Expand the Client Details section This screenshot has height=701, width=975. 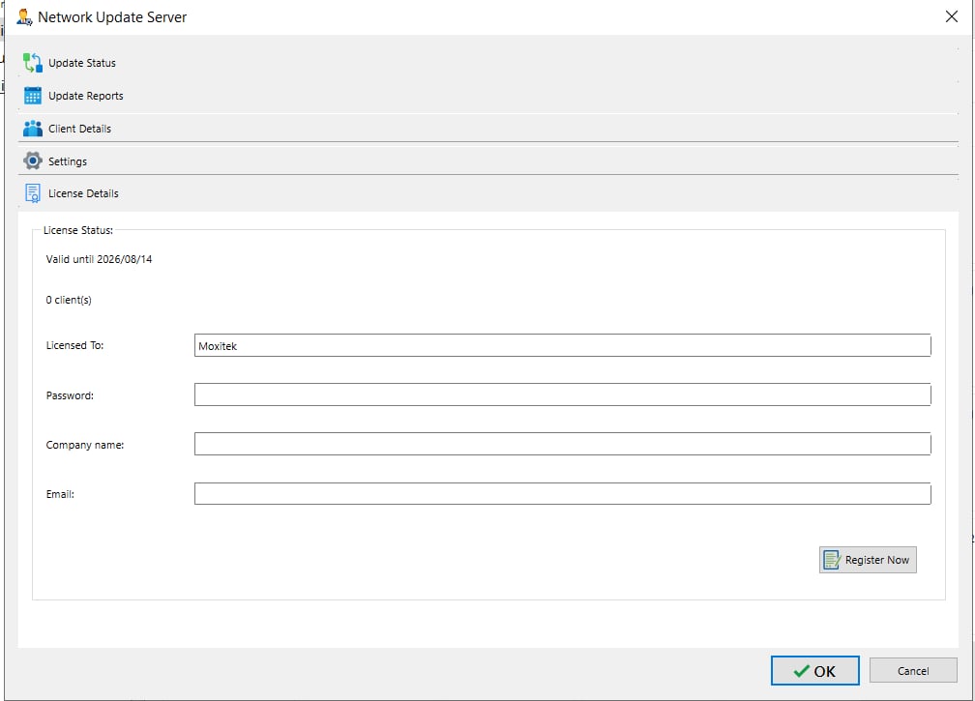[x=79, y=129]
